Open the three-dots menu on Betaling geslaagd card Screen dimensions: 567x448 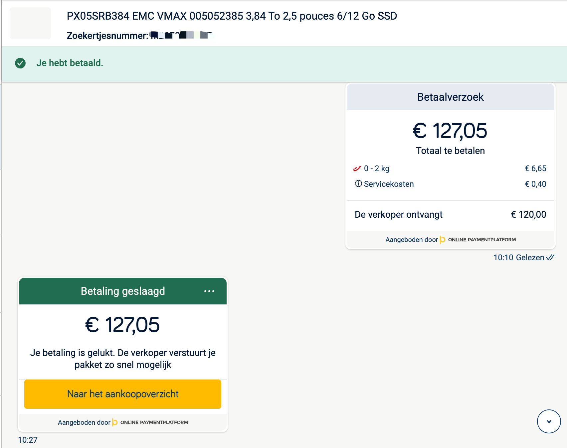pyautogui.click(x=209, y=291)
